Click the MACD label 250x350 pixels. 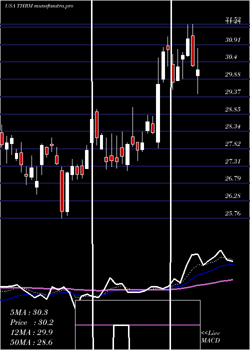[210, 340]
